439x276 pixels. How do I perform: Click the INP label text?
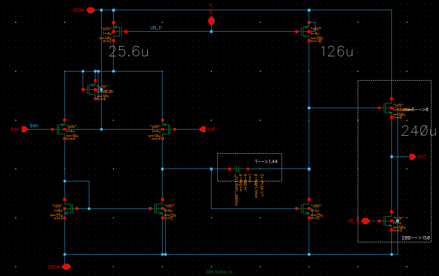[212, 129]
